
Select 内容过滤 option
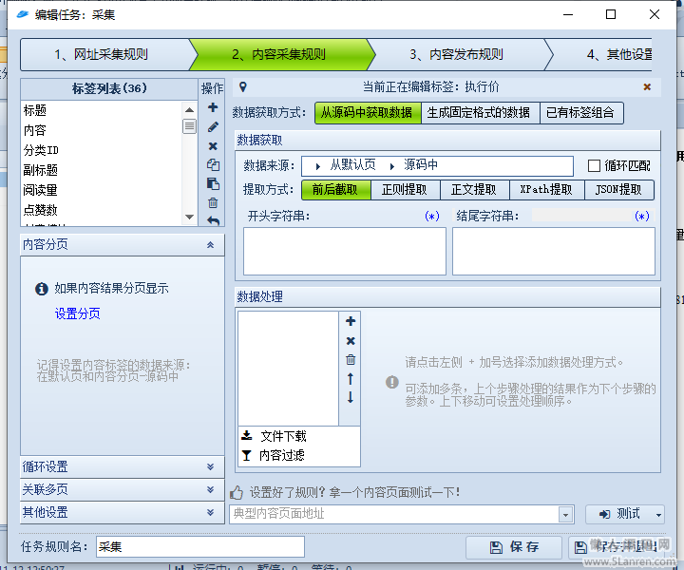point(299,455)
